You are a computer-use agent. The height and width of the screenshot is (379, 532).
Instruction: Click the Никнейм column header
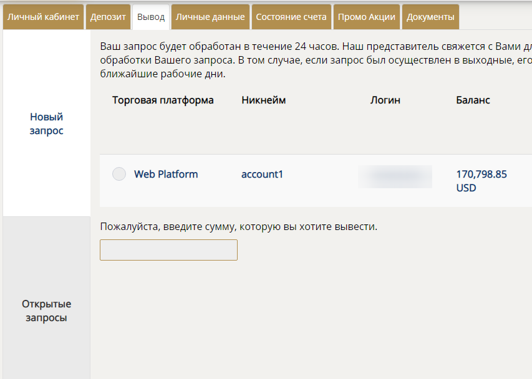click(264, 100)
